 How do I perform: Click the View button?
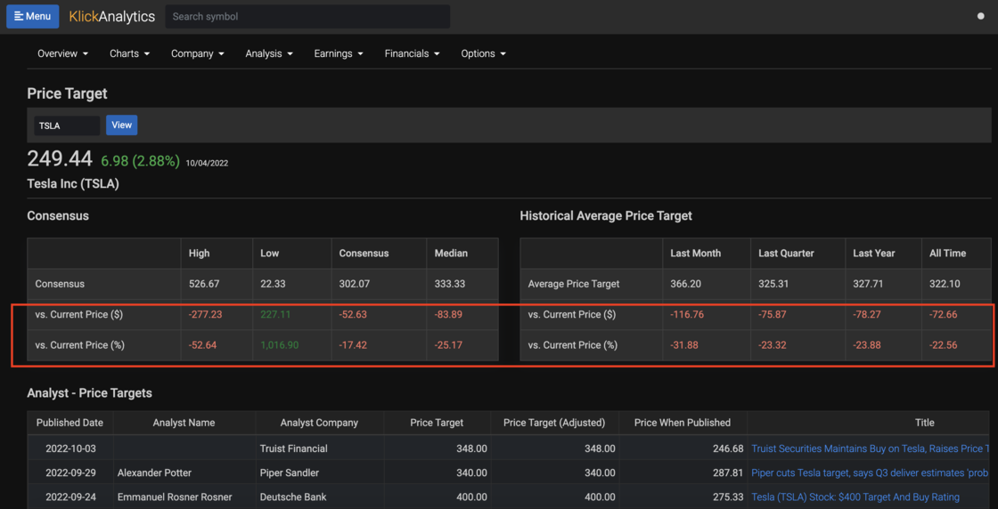coord(121,125)
